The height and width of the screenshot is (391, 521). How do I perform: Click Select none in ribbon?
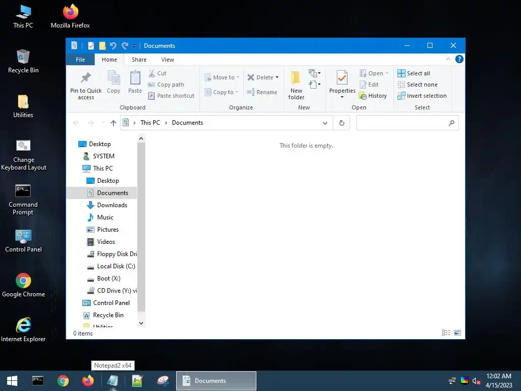coord(418,85)
